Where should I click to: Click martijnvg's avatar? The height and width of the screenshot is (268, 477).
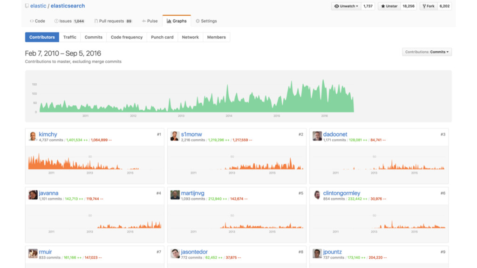175,195
